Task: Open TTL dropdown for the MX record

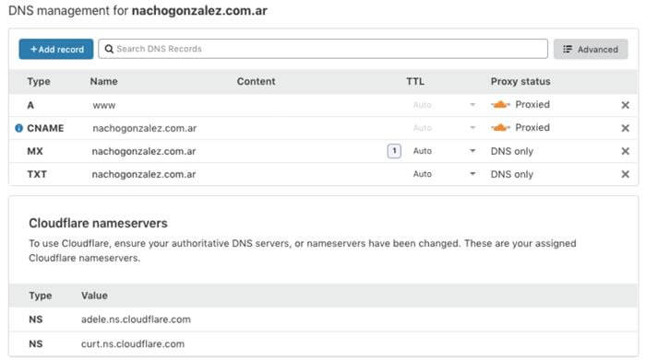Action: click(473, 151)
